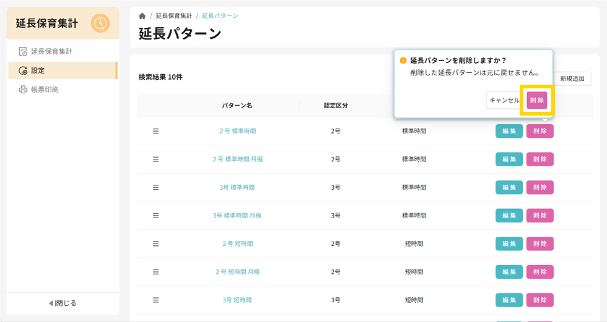Delete the 2号 短時間 月極 row
607x322 pixels.
(539, 272)
